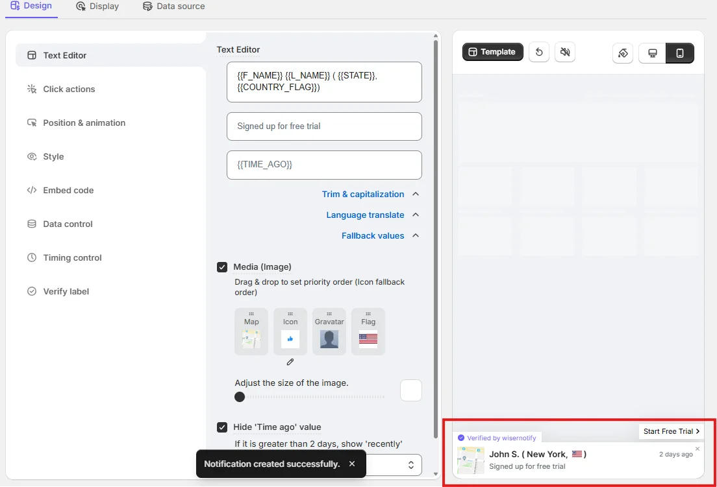Expand the Fallback values section
717x487 pixels.
tap(380, 235)
